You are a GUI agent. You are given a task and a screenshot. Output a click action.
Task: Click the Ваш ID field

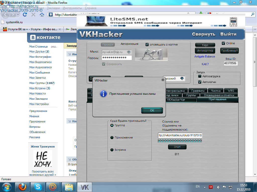pos(231,63)
